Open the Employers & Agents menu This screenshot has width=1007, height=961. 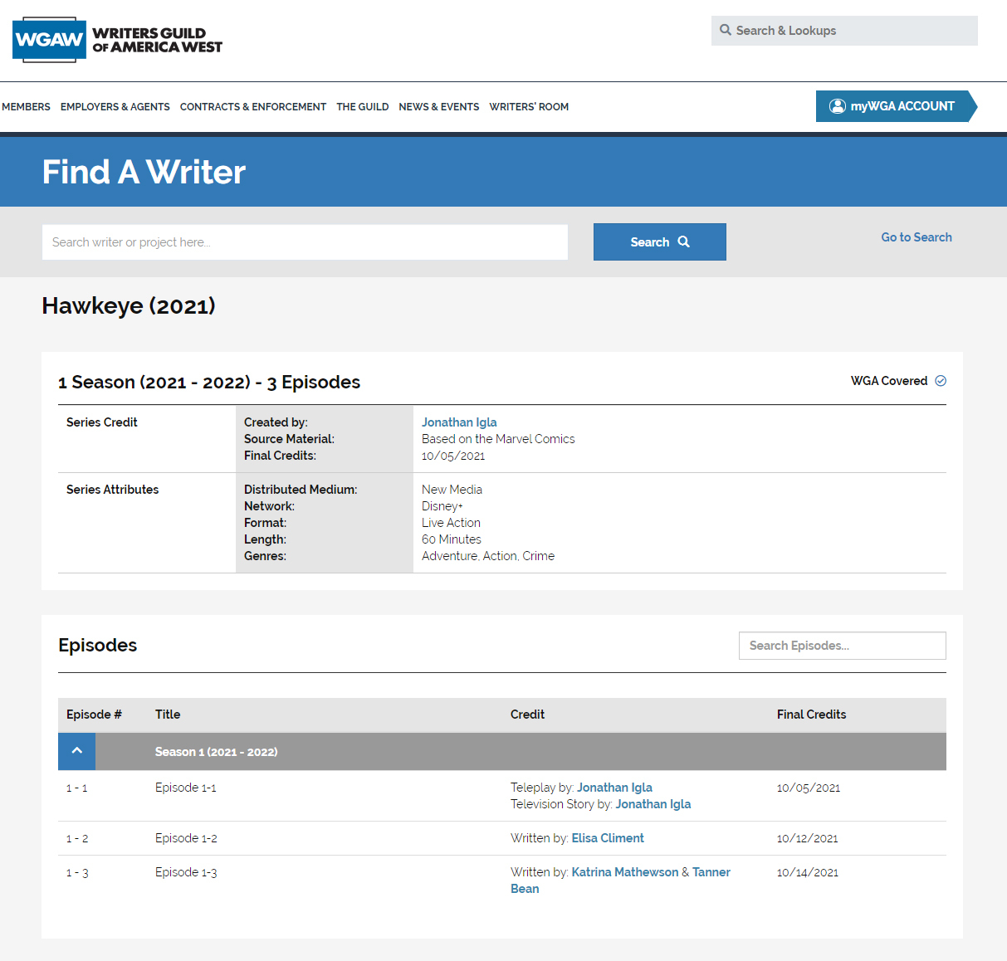(115, 107)
